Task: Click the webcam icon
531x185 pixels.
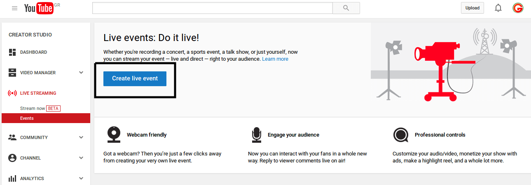Action: coord(114,135)
